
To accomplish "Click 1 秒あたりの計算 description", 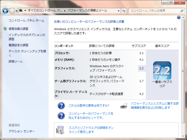I will (x=101, y=53).
